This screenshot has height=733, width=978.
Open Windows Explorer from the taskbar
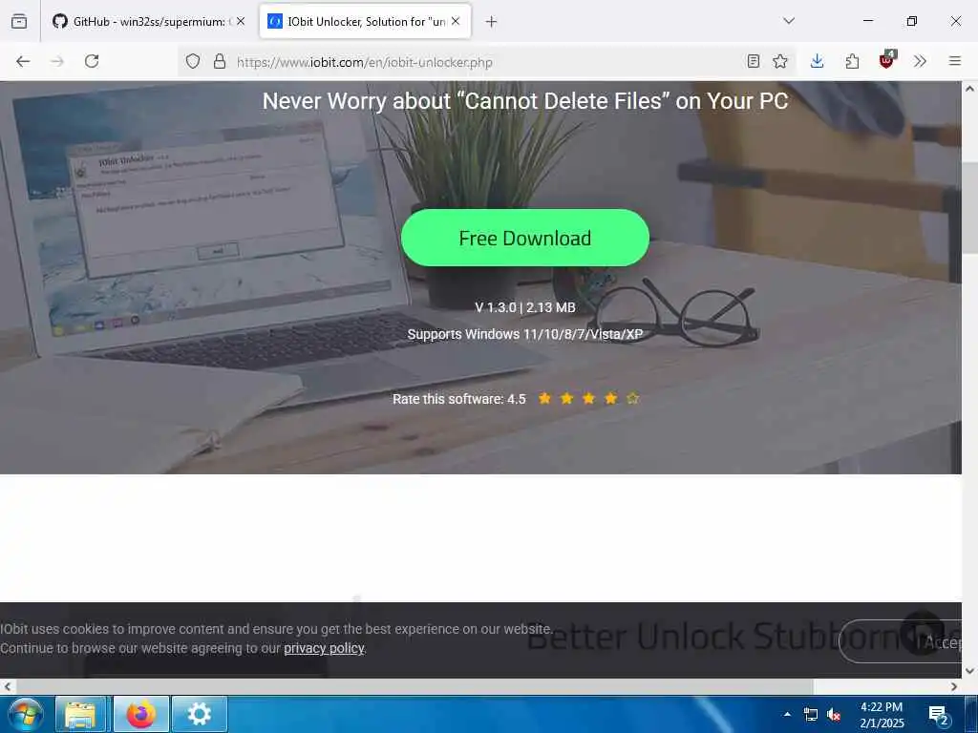tap(80, 714)
